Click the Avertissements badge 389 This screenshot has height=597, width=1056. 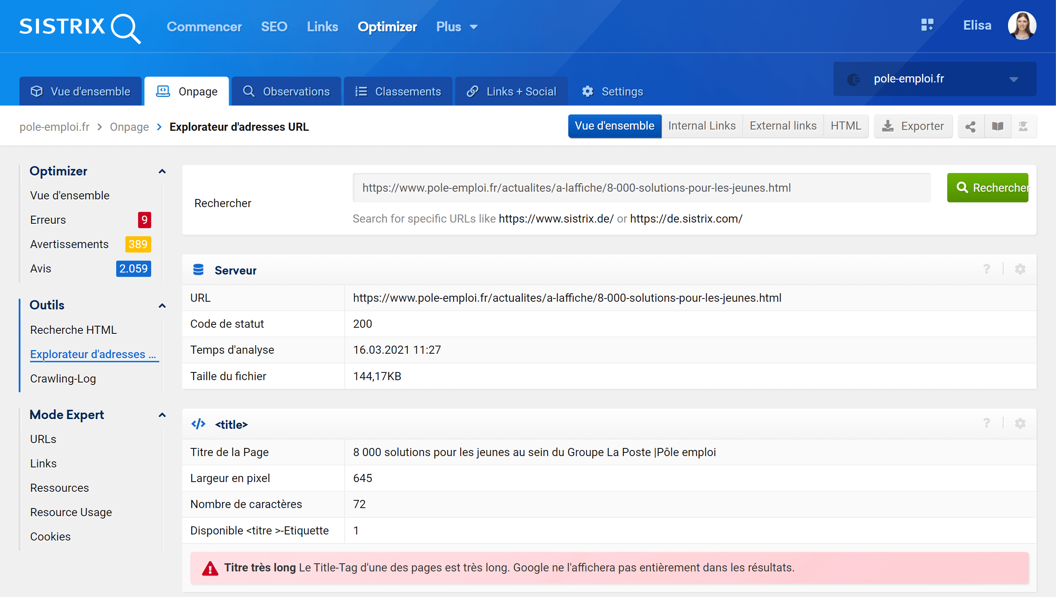click(x=138, y=244)
